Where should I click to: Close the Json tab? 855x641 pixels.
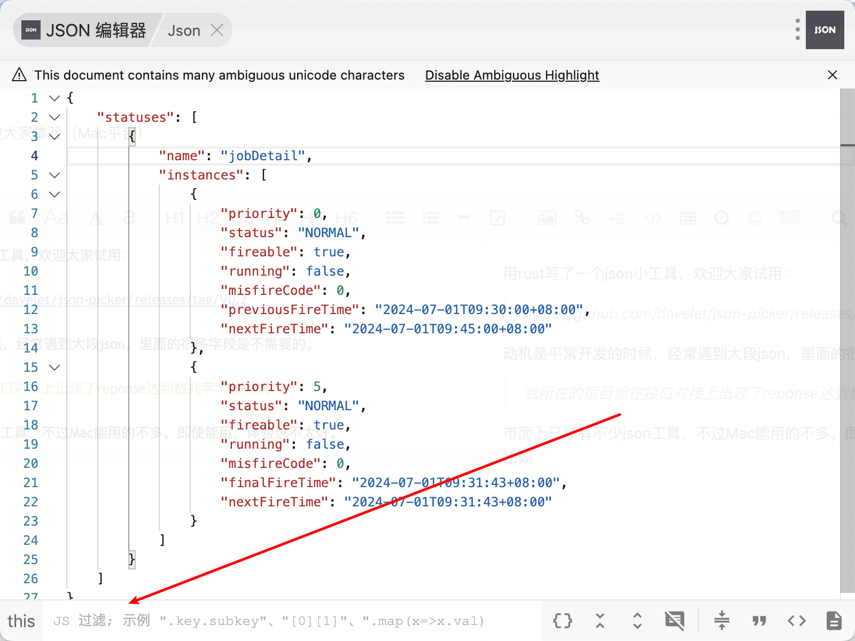click(x=217, y=30)
